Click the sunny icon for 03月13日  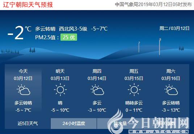(60, 90)
